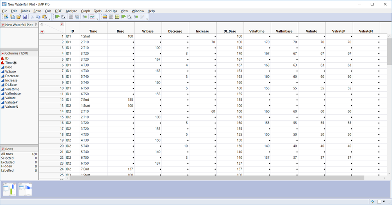Click the vertical scrollbar of the data grid
This screenshot has height=205, width=392.
[x=390, y=51]
